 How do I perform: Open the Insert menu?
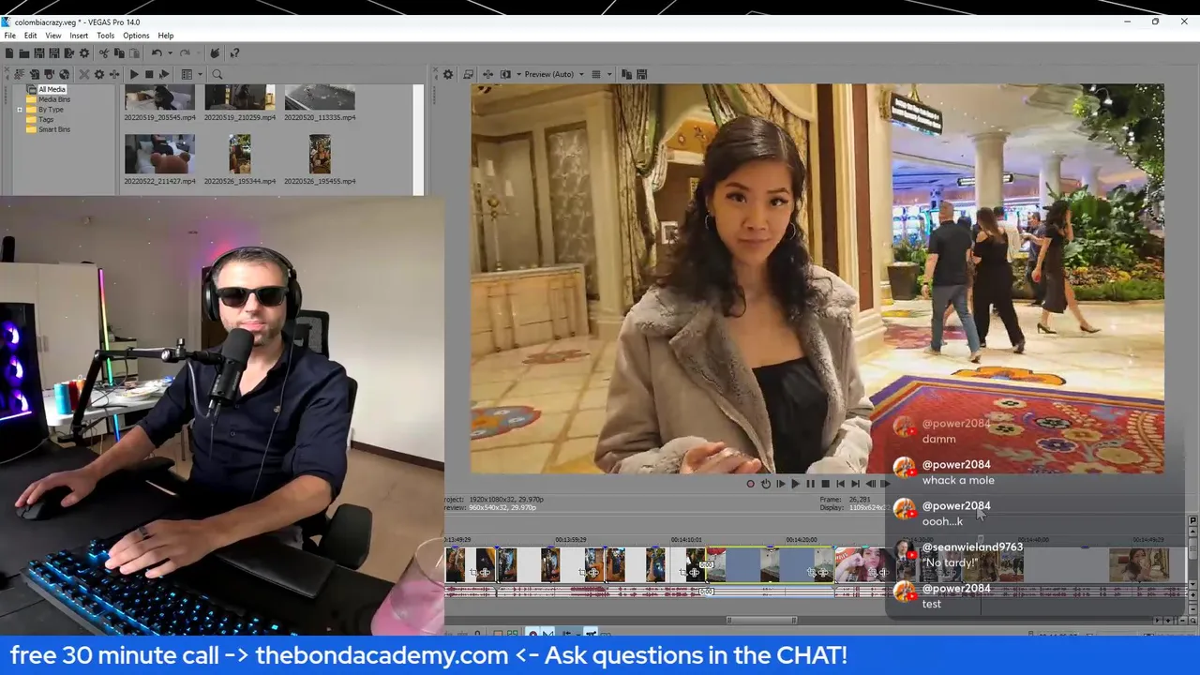click(79, 36)
